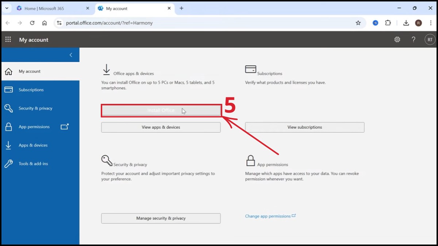
Task: Click the lock icon beside App permissions heading
Action: (x=250, y=160)
